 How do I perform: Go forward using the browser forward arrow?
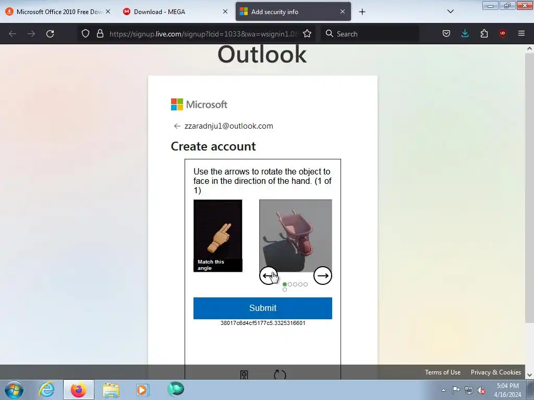point(31,34)
